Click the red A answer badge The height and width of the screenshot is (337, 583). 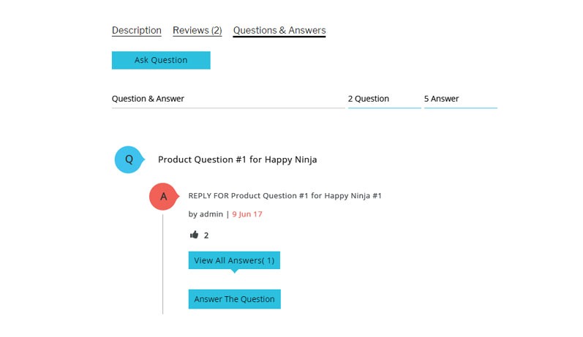coord(164,197)
